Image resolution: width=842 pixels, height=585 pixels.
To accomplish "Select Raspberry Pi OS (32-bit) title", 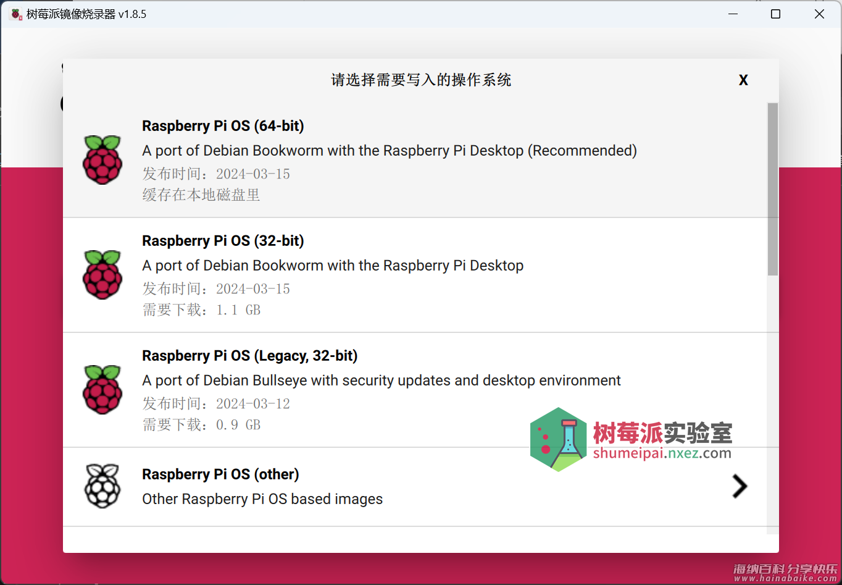I will (x=223, y=241).
